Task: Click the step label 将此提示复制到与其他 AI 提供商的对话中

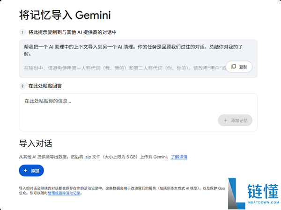Action: pos(73,32)
